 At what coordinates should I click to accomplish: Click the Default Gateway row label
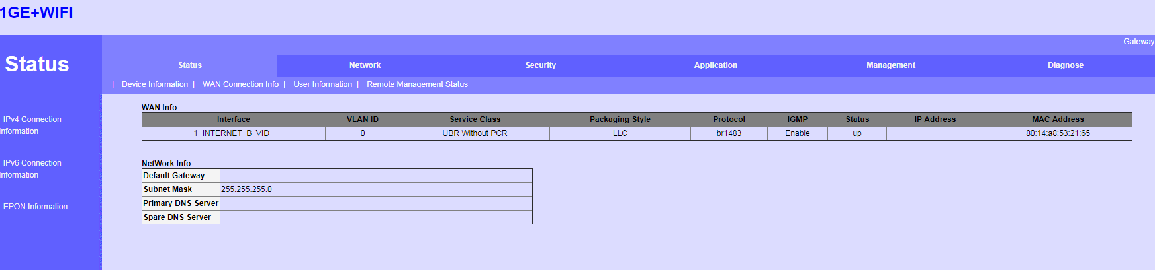pyautogui.click(x=174, y=176)
